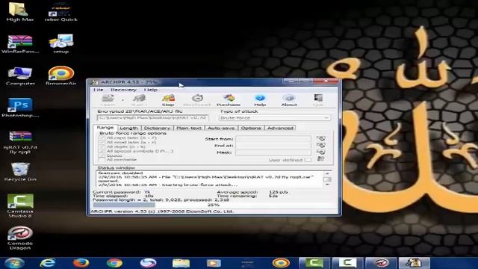The height and width of the screenshot is (269, 478).
Task: Select the reber Quick desktop shortcut
Action: [x=61, y=12]
